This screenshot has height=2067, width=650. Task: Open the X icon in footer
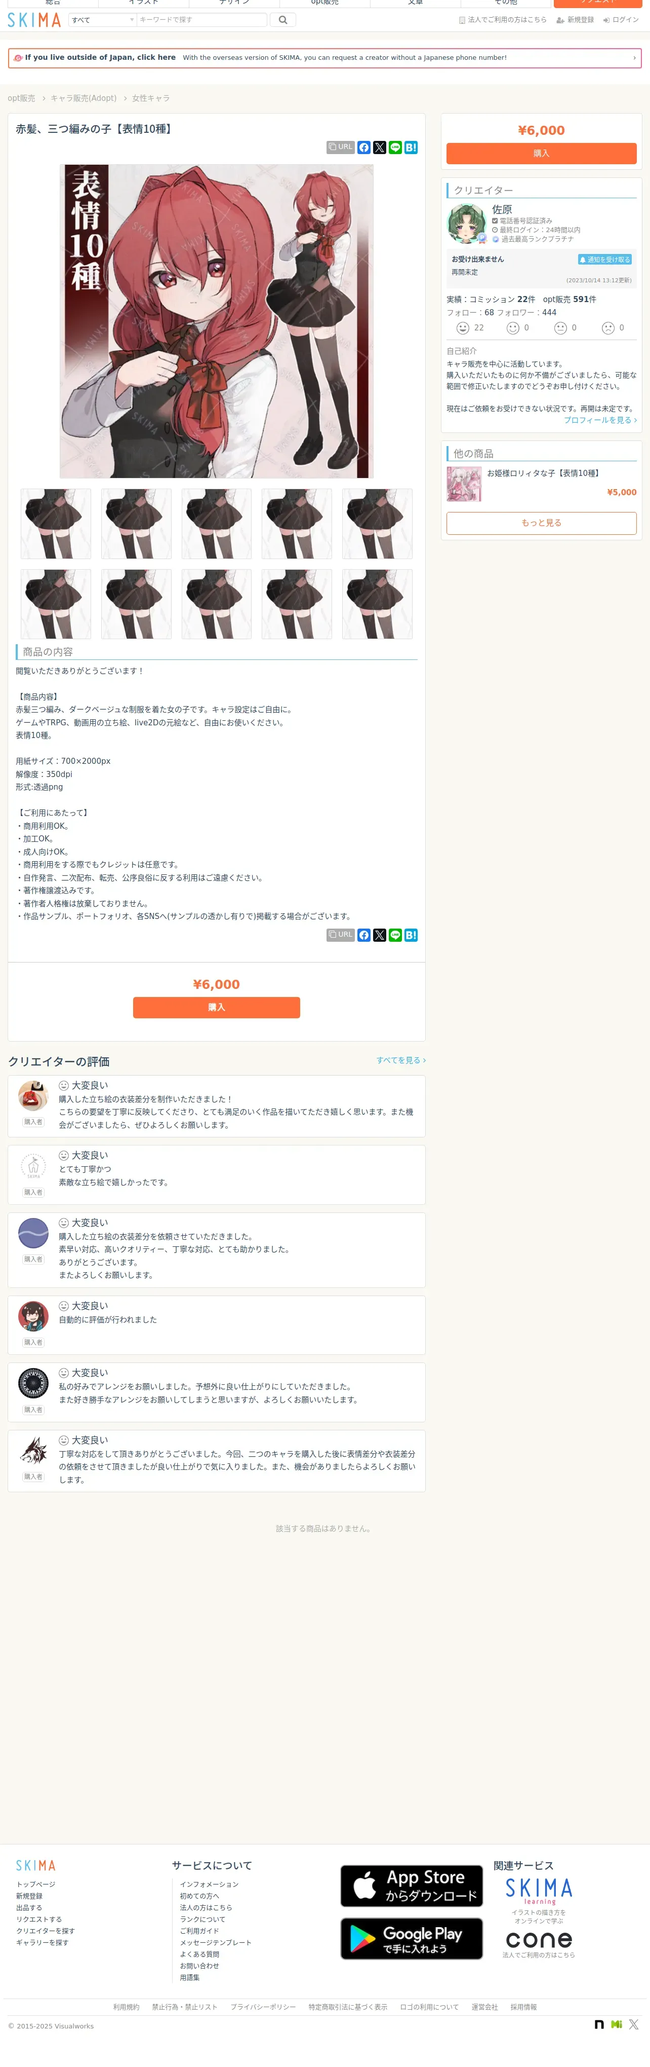[634, 2024]
